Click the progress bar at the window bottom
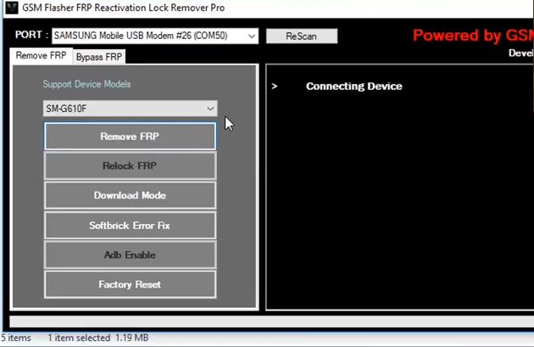534x347 pixels. [271, 322]
